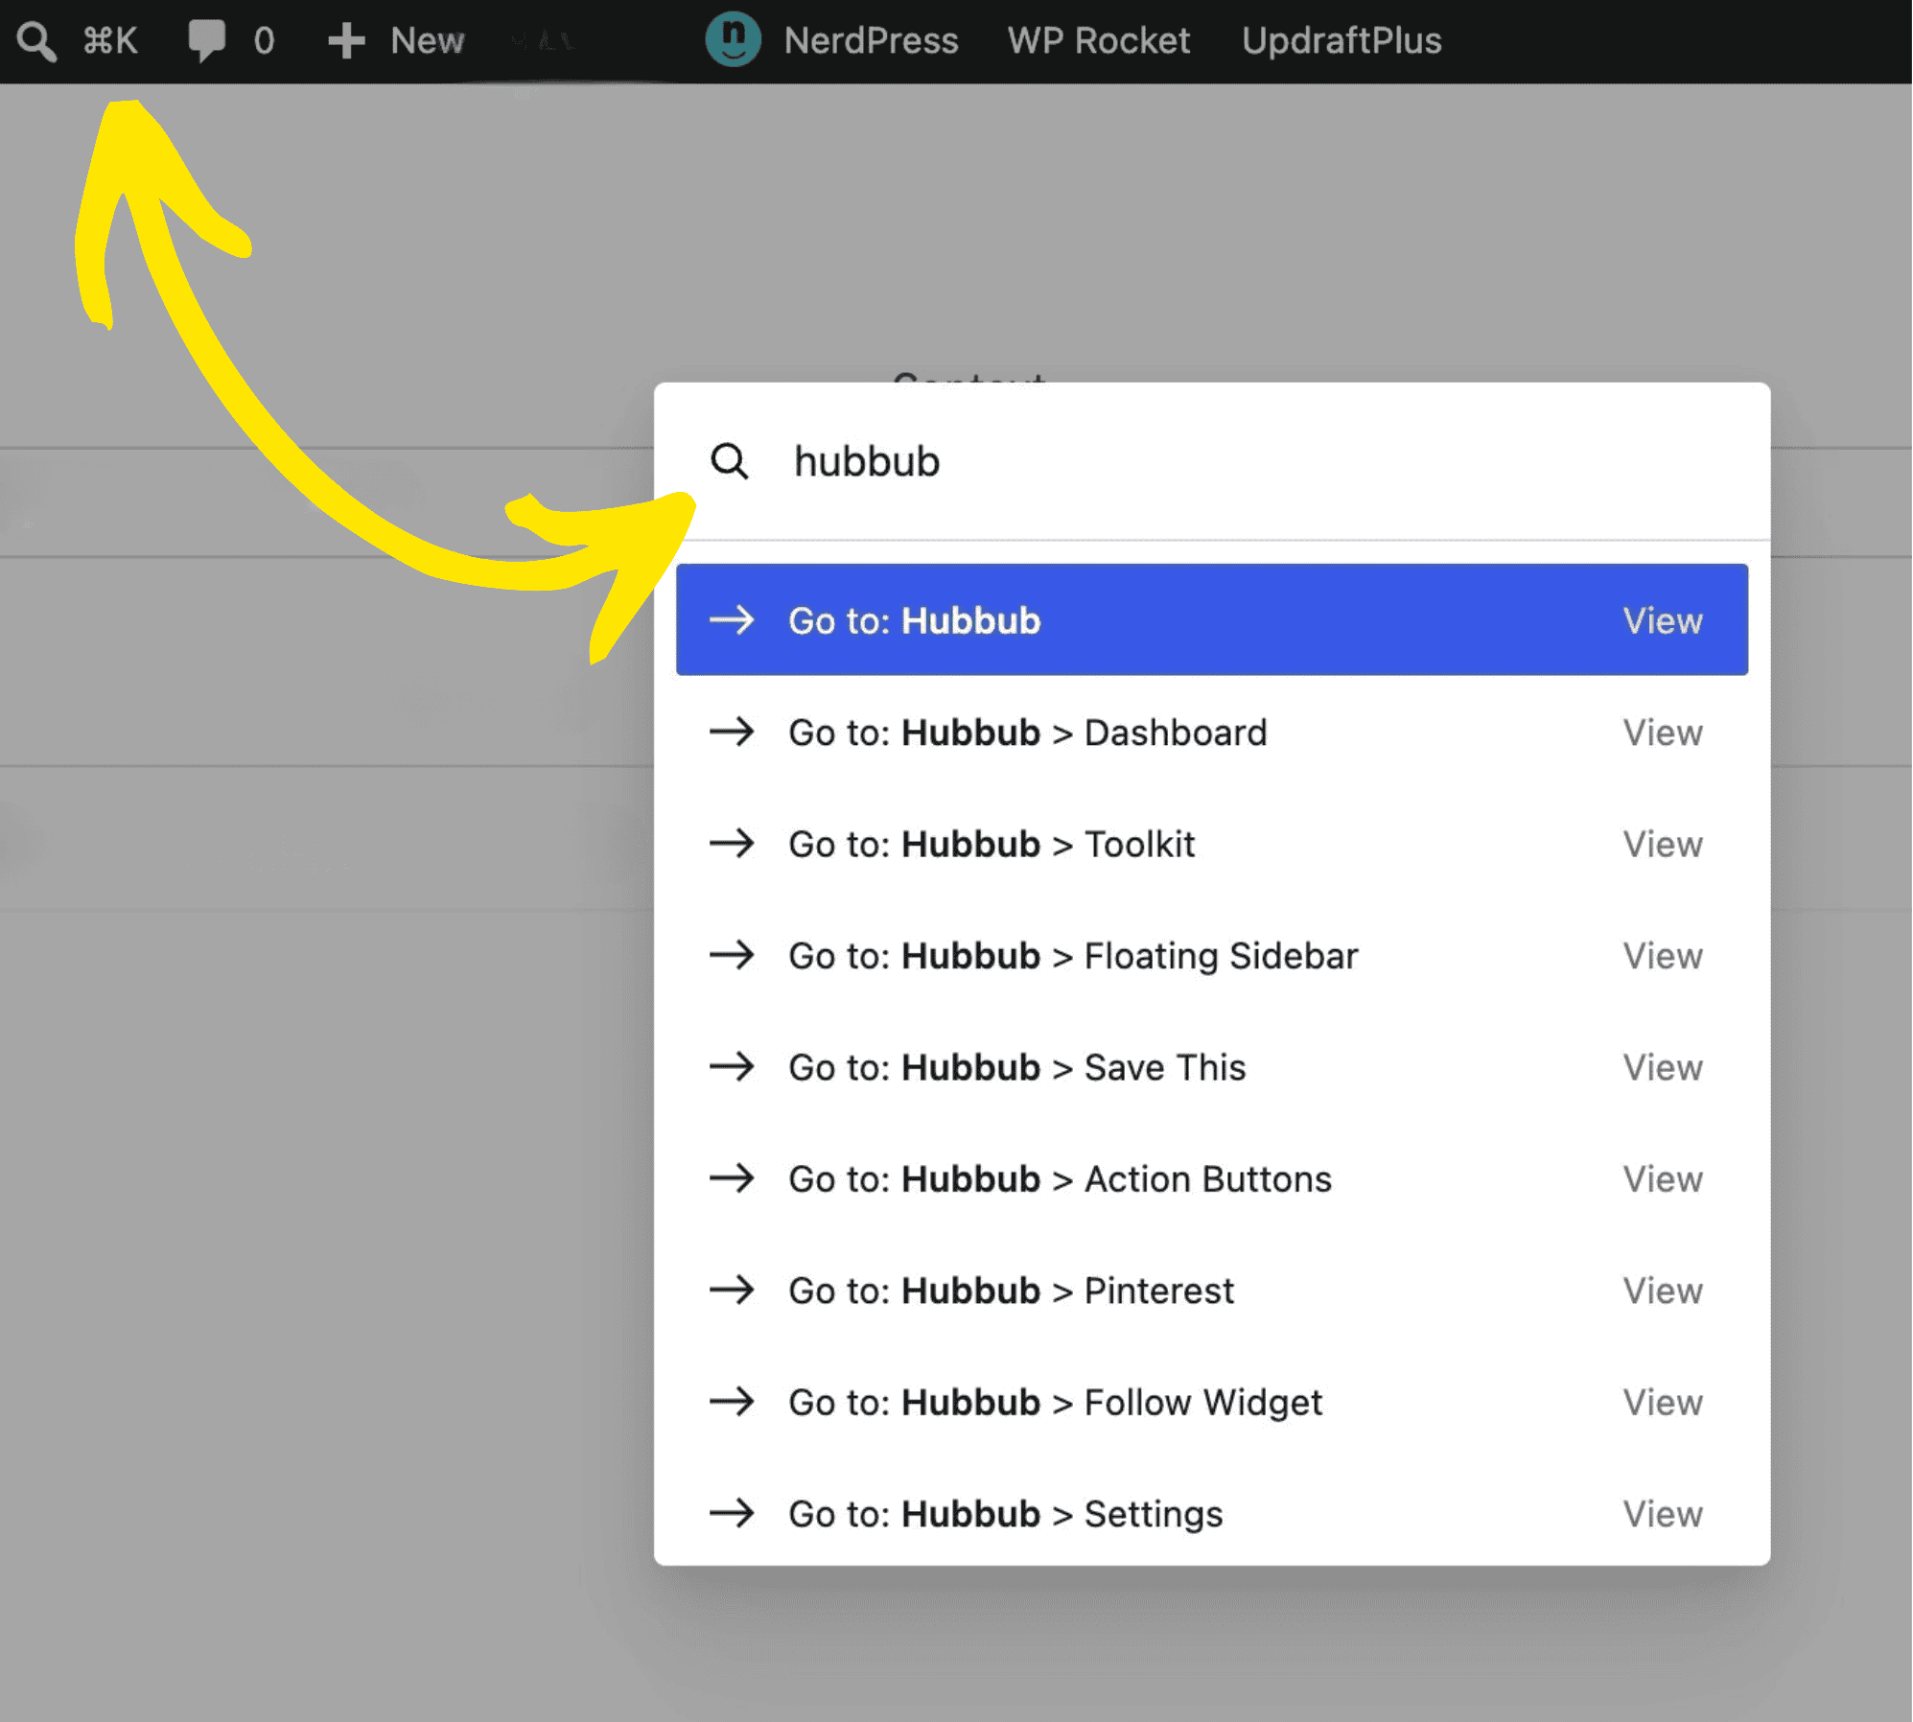Click the arrow icon on Follow Widget row
Image resolution: width=1913 pixels, height=1722 pixels.
click(x=732, y=1402)
